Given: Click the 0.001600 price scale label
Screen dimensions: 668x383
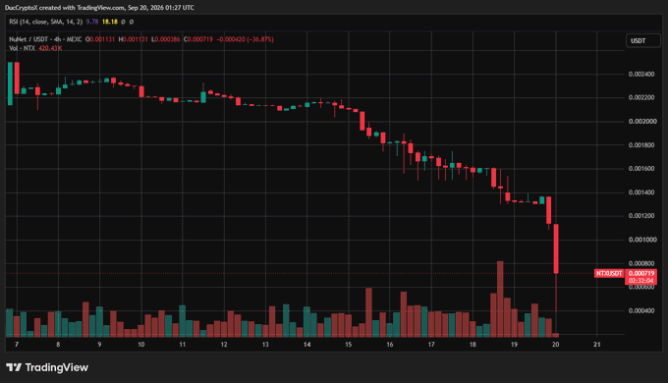Looking at the screenshot, I should click(x=641, y=169).
